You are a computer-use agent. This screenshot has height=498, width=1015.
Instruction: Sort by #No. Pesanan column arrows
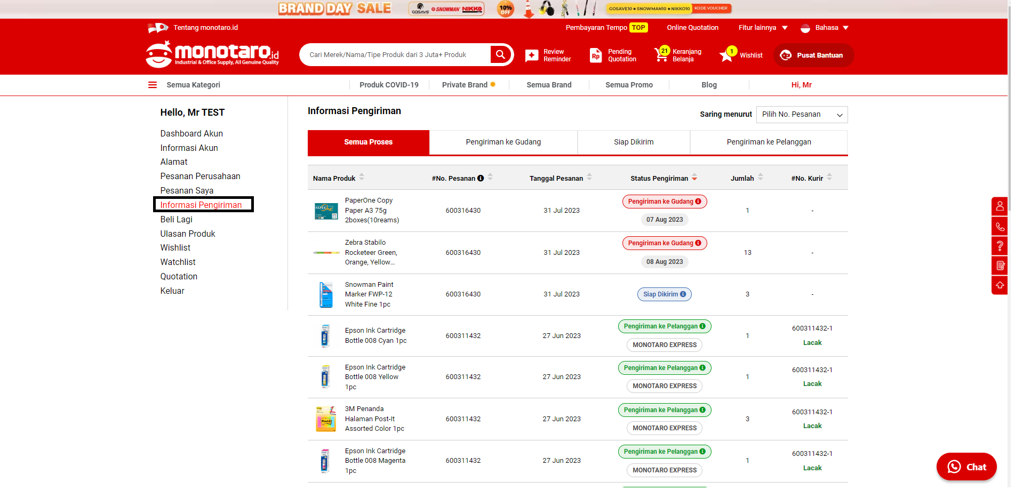[x=490, y=176]
